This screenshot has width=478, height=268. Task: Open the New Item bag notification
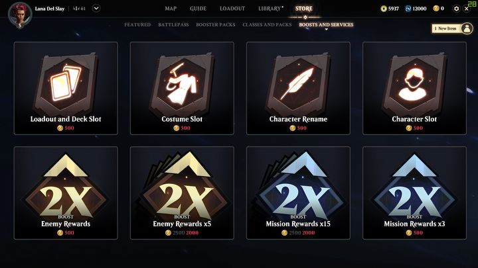[x=452, y=28]
